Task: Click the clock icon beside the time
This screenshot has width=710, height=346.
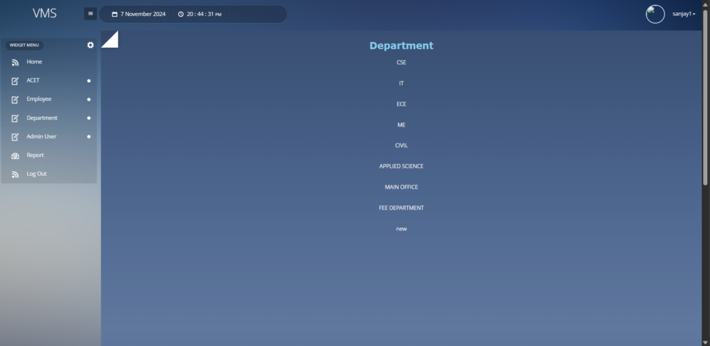Action: [x=181, y=14]
